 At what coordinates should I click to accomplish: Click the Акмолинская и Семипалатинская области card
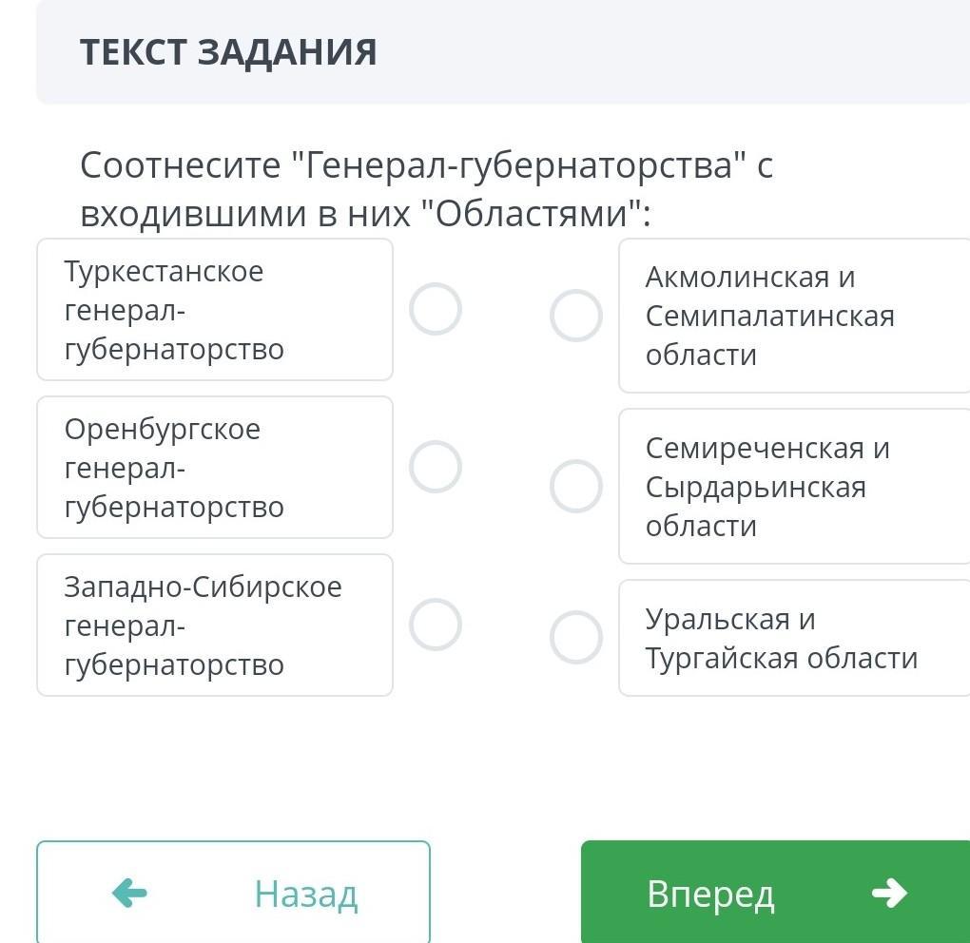tap(793, 316)
